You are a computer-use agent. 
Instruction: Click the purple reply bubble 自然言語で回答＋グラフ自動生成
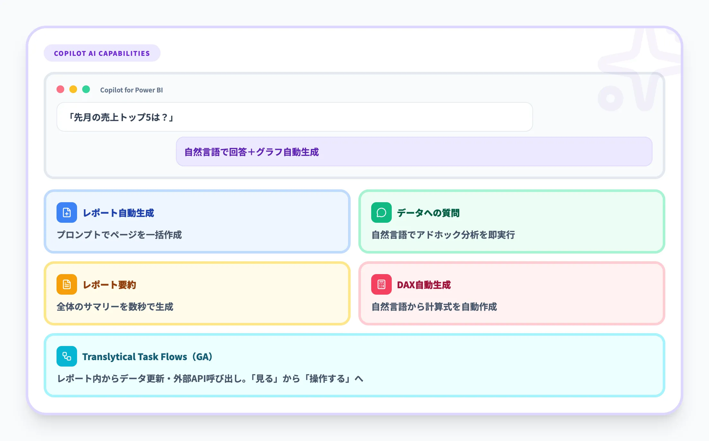[x=414, y=151]
